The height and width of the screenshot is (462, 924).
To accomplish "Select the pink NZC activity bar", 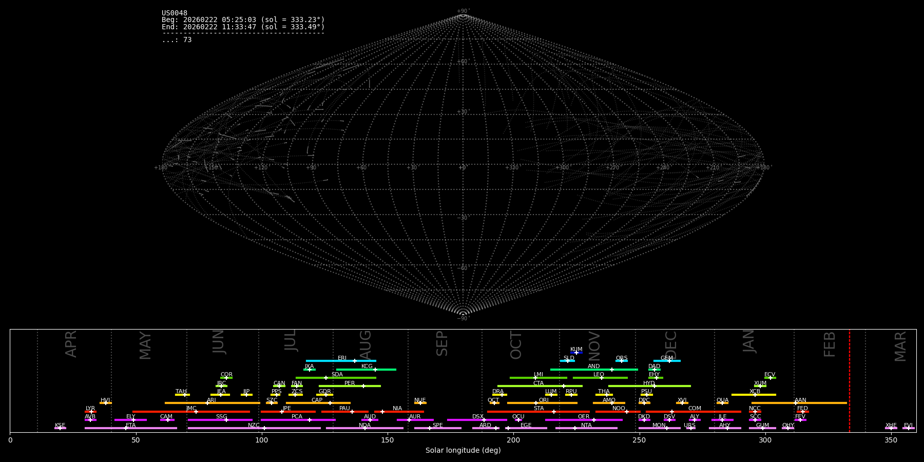I will [x=254, y=428].
